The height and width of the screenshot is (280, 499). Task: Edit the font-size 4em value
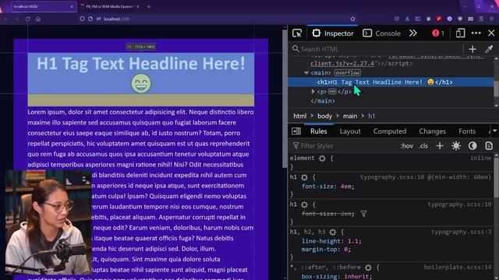(x=346, y=187)
